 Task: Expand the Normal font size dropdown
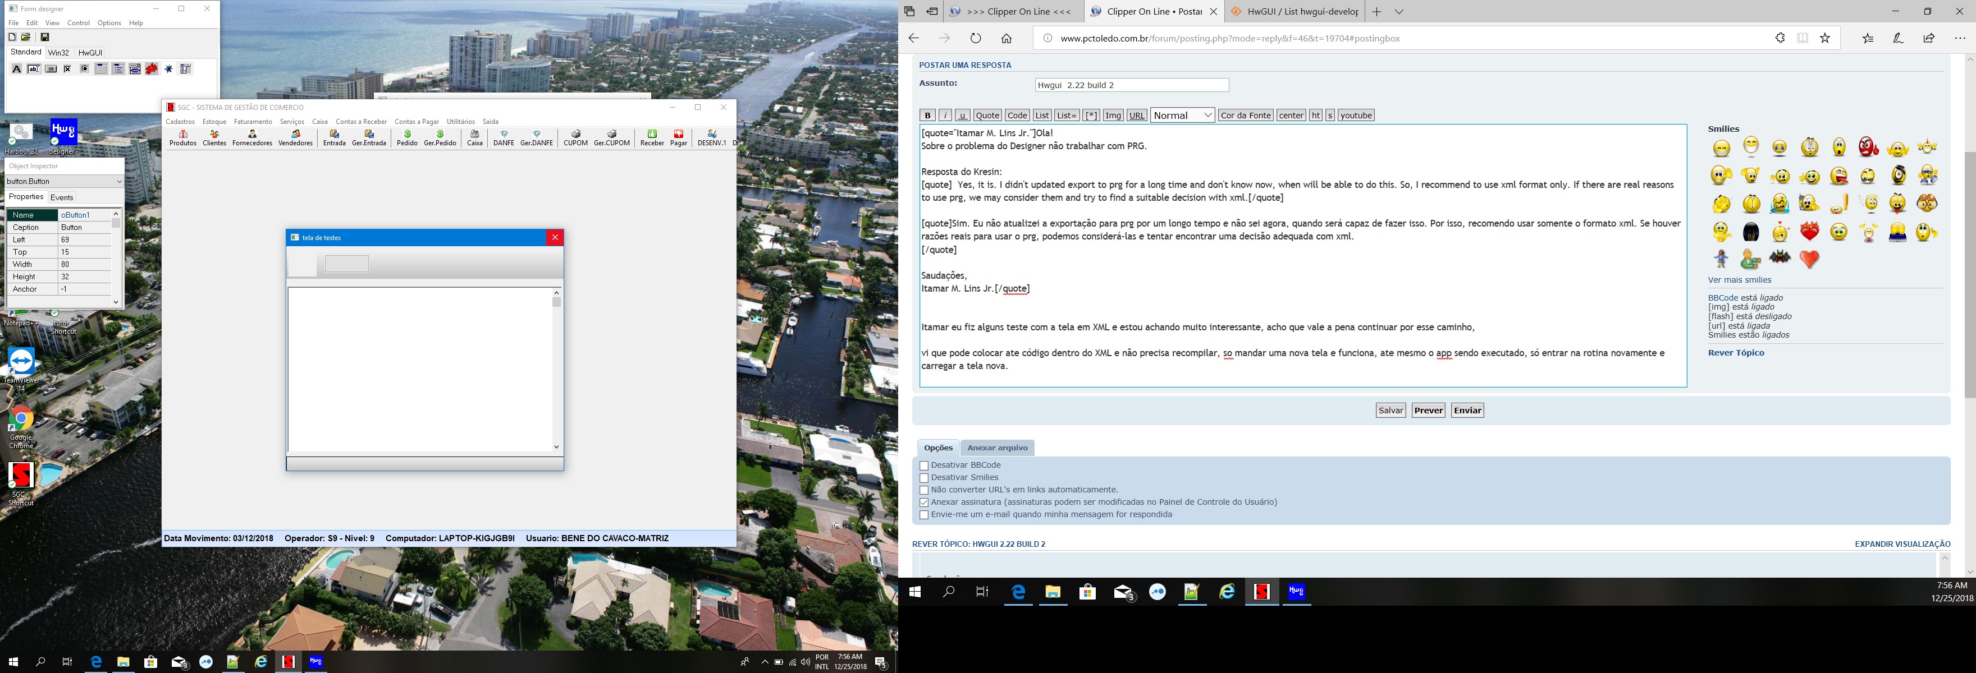[x=1182, y=115]
